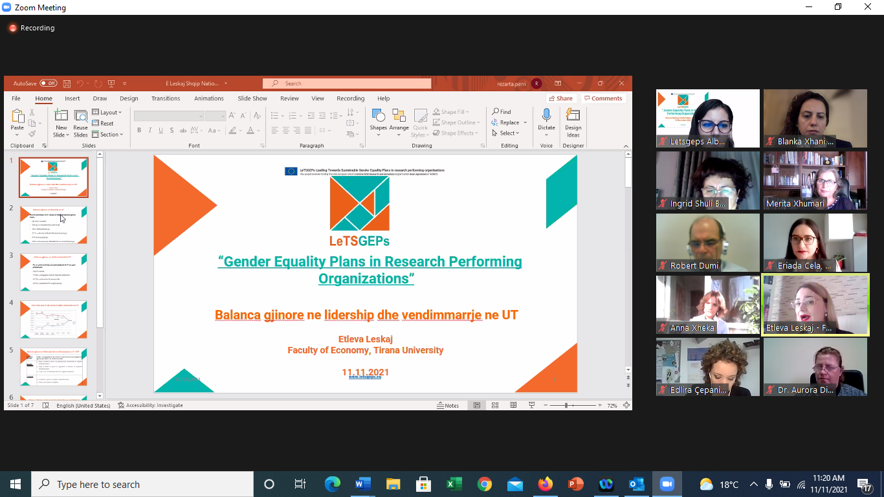Open Microsoft Edge from taskbar

(x=333, y=484)
